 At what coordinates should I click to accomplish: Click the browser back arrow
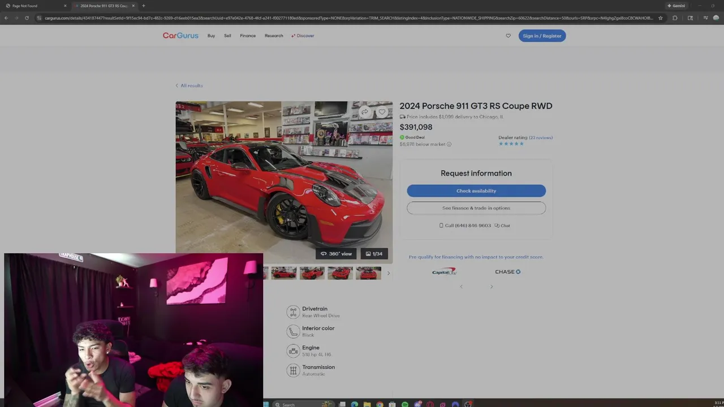coord(6,18)
